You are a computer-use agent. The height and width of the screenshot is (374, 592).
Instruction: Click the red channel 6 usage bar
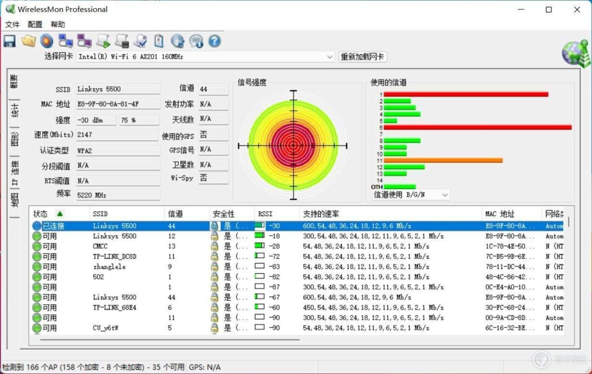477,127
